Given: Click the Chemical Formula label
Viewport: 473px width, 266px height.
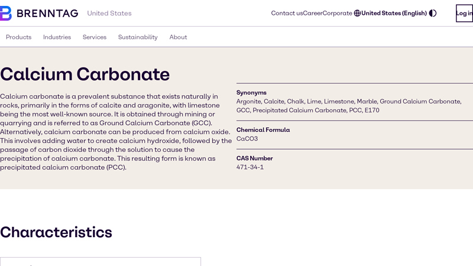Looking at the screenshot, I should point(263,130).
